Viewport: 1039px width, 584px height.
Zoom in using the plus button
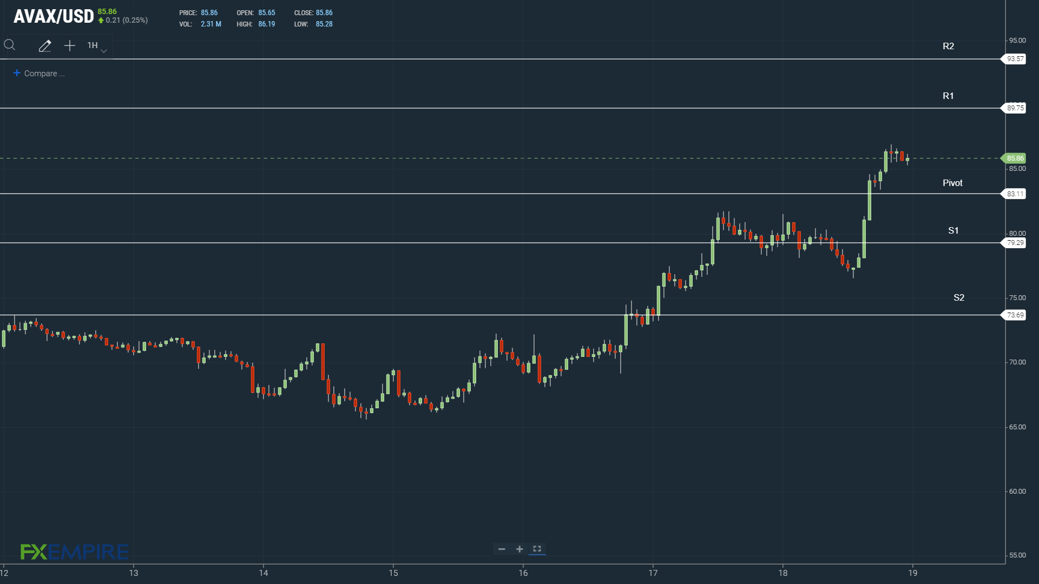coord(519,549)
